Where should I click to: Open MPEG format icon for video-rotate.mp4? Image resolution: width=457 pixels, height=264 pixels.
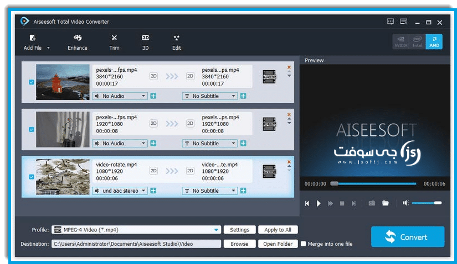269,172
